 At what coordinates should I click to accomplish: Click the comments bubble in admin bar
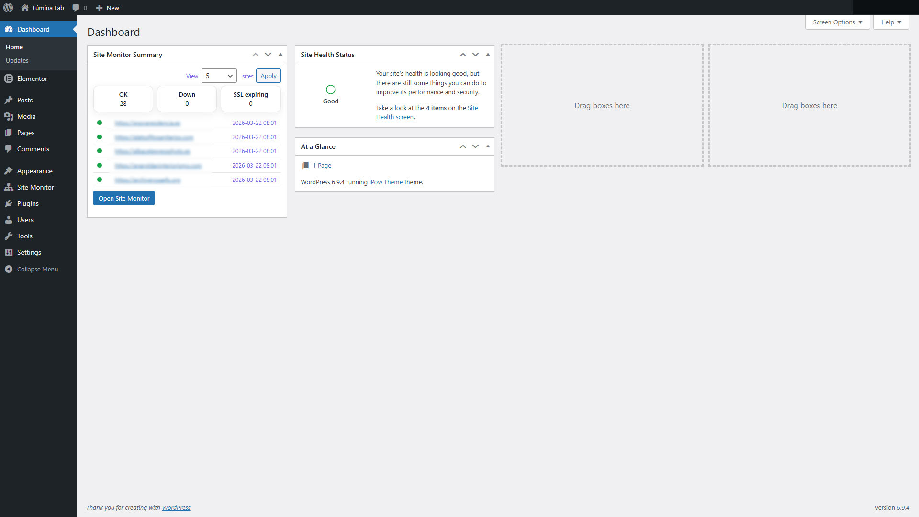pyautogui.click(x=76, y=8)
